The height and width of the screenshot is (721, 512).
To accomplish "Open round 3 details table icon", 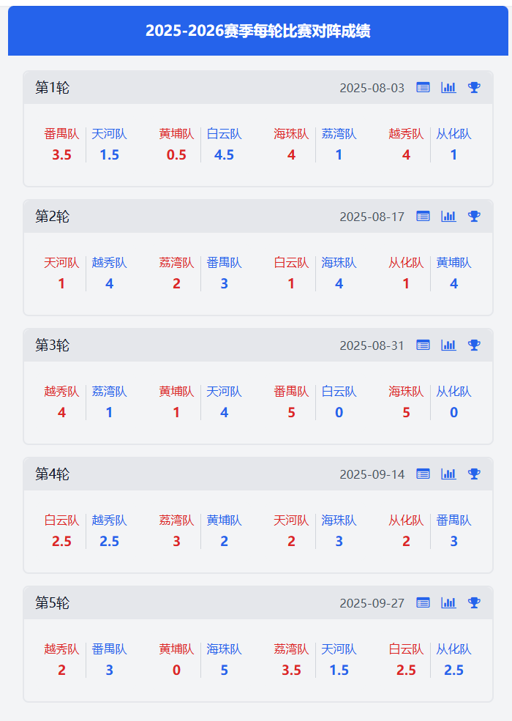I will tap(423, 345).
